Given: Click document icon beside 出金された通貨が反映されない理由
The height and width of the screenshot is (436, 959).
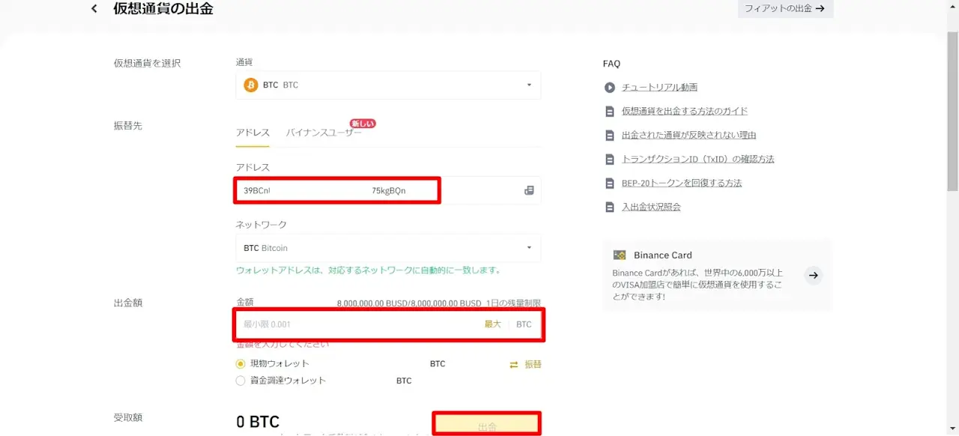Looking at the screenshot, I should [x=609, y=136].
